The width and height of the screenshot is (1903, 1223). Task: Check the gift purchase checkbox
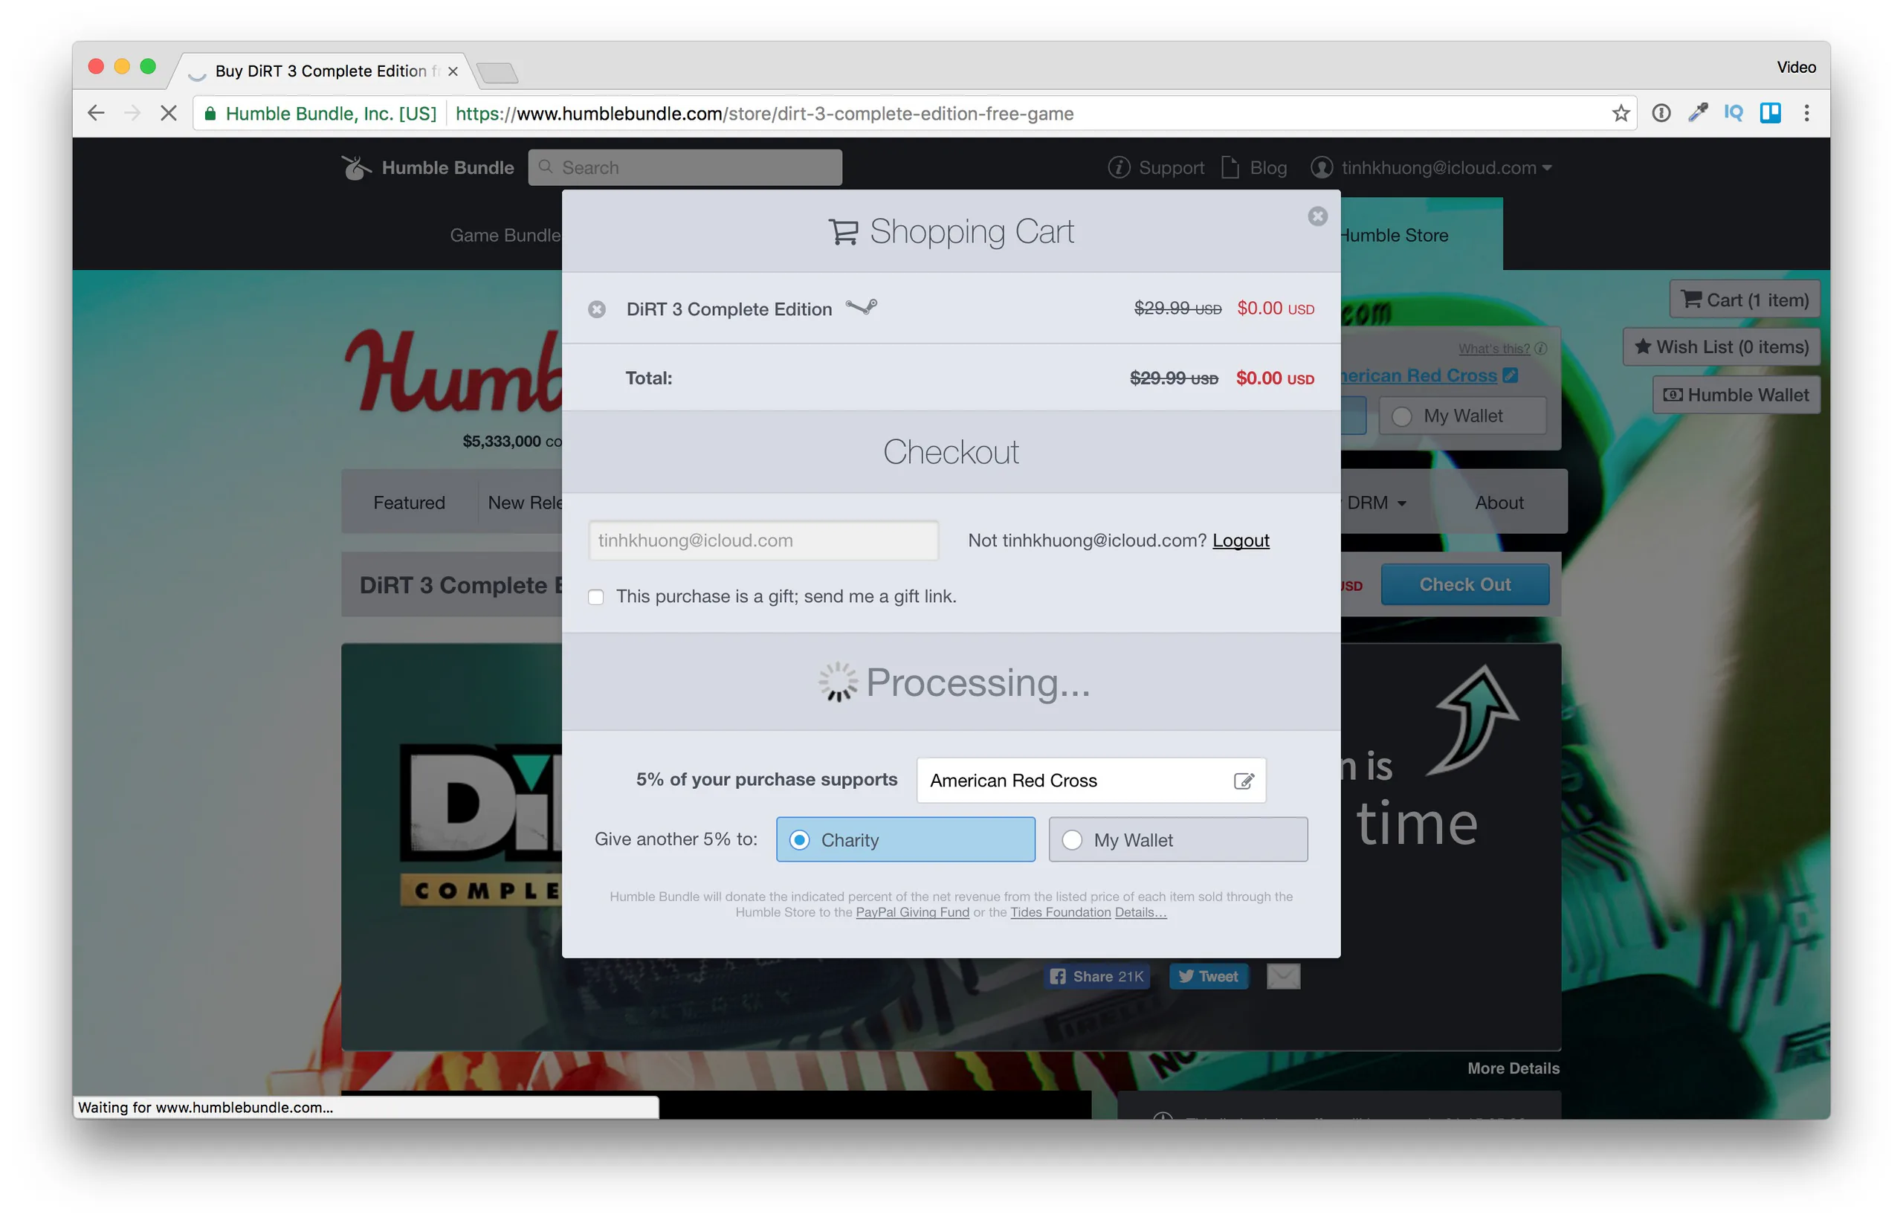[595, 597]
